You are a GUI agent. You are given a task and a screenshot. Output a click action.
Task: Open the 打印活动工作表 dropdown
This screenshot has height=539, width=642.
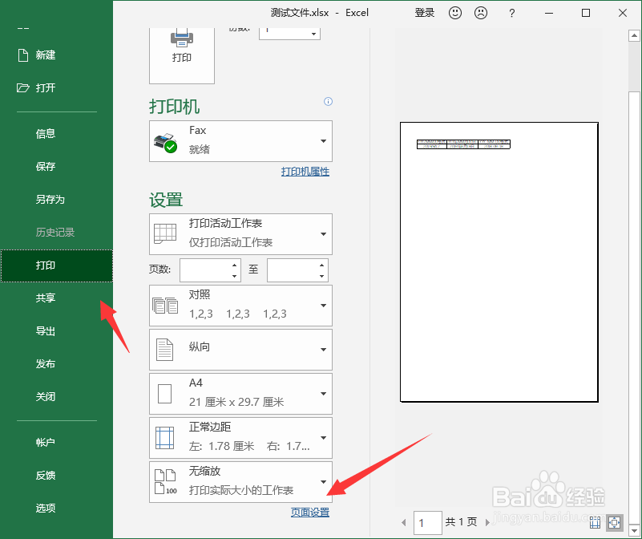321,233
